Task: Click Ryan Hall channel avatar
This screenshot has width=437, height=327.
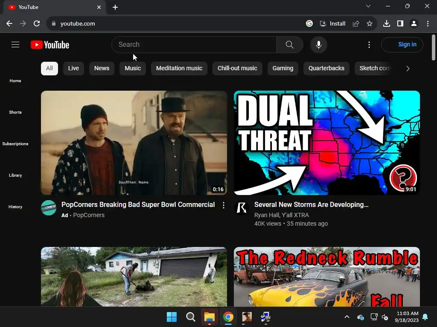Action: point(242,208)
